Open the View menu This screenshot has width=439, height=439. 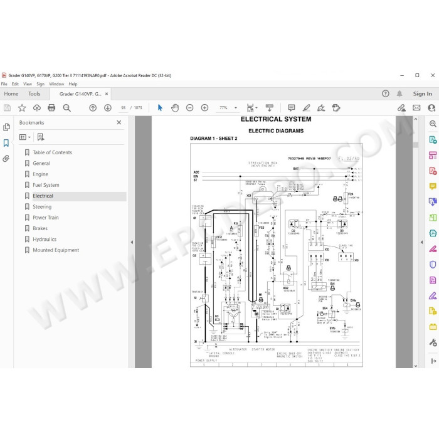pyautogui.click(x=28, y=84)
